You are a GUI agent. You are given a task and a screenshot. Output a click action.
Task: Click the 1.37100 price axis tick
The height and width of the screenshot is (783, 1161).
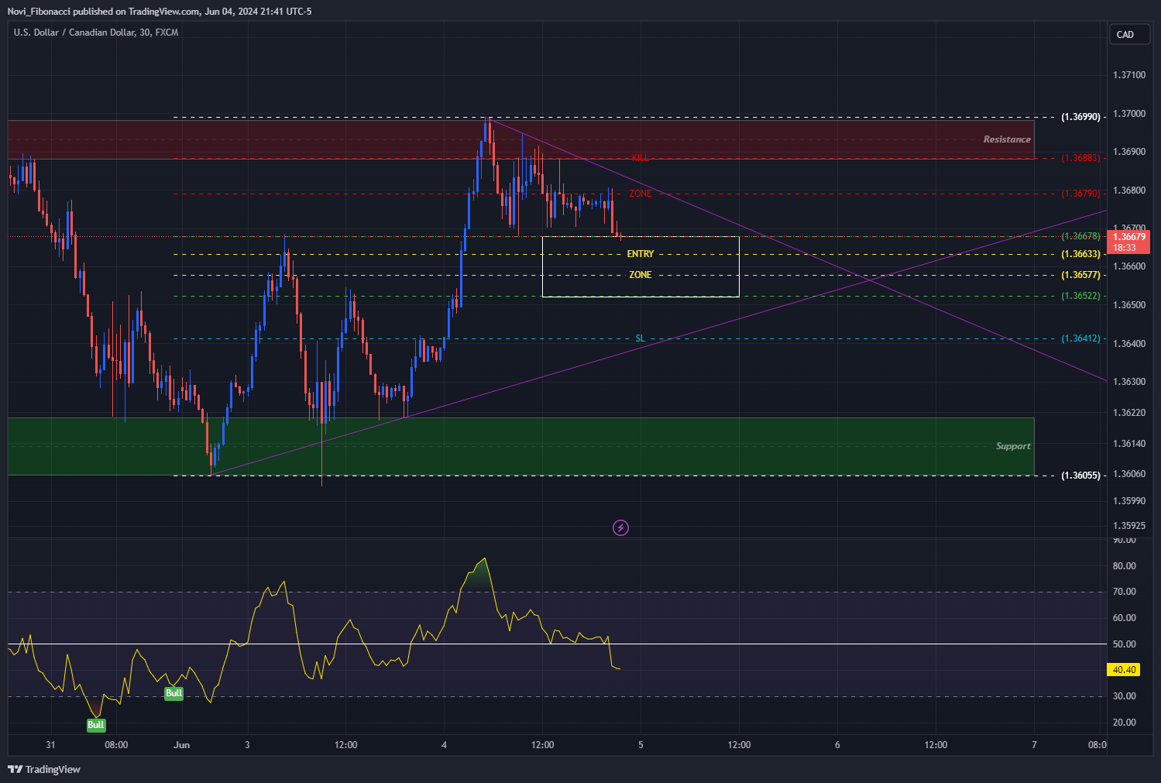(1128, 75)
